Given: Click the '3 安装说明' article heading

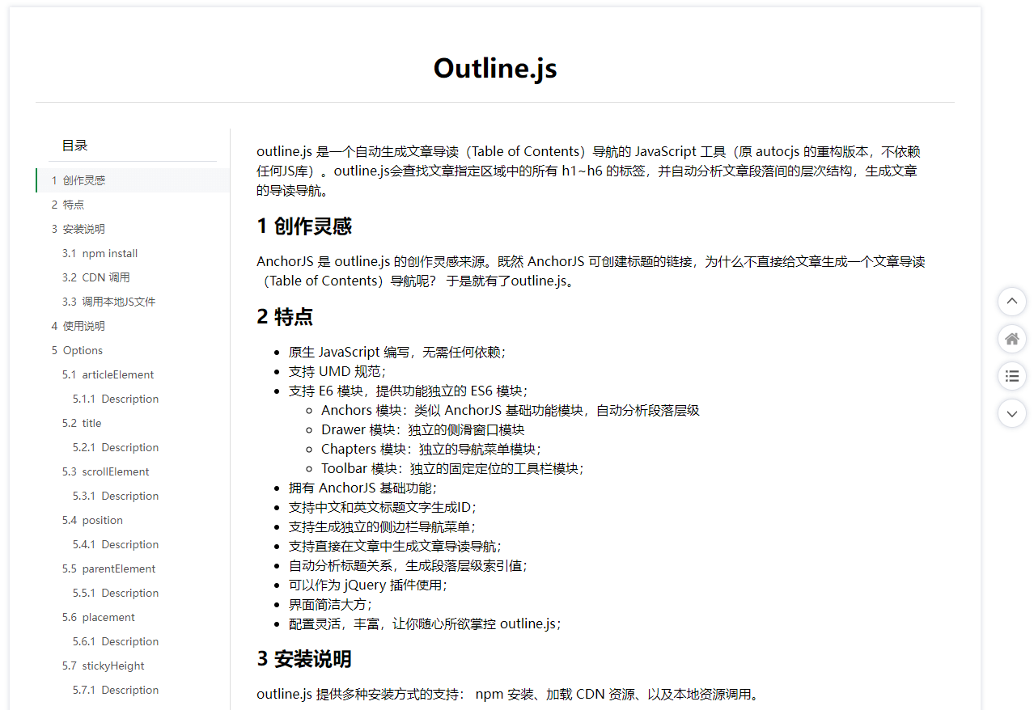Looking at the screenshot, I should pyautogui.click(x=304, y=659).
